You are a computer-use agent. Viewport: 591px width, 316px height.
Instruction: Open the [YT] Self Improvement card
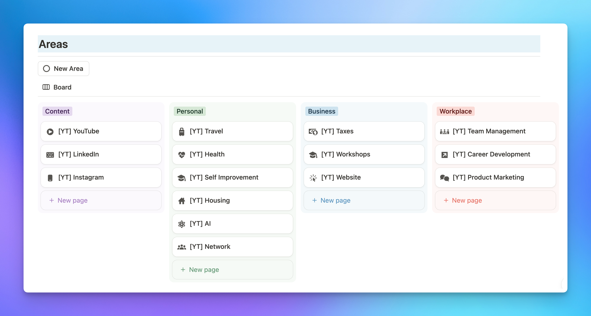pos(233,177)
